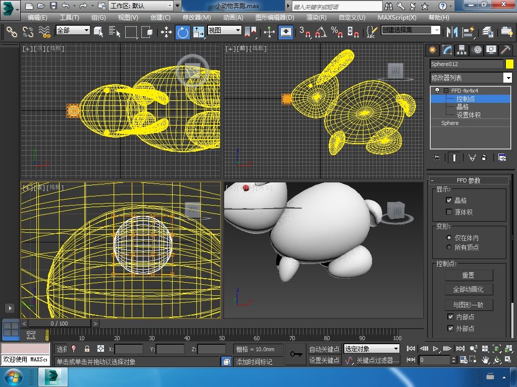
Task: Uncheck the 晶格 display checkbox
Action: [x=449, y=201]
